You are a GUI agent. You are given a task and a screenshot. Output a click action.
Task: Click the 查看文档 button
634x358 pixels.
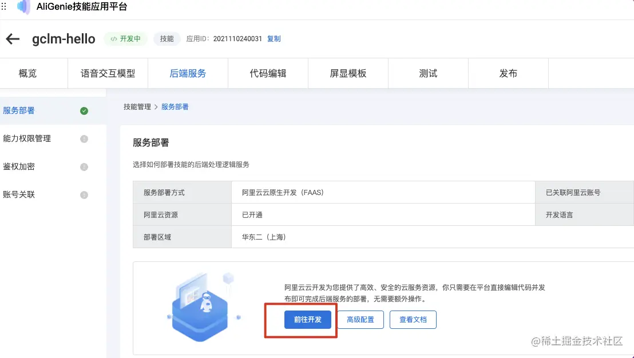pos(413,320)
